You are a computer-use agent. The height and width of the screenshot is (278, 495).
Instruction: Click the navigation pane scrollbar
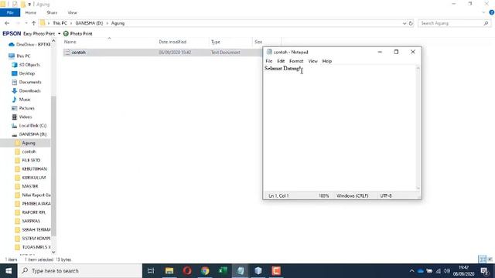pos(53,165)
